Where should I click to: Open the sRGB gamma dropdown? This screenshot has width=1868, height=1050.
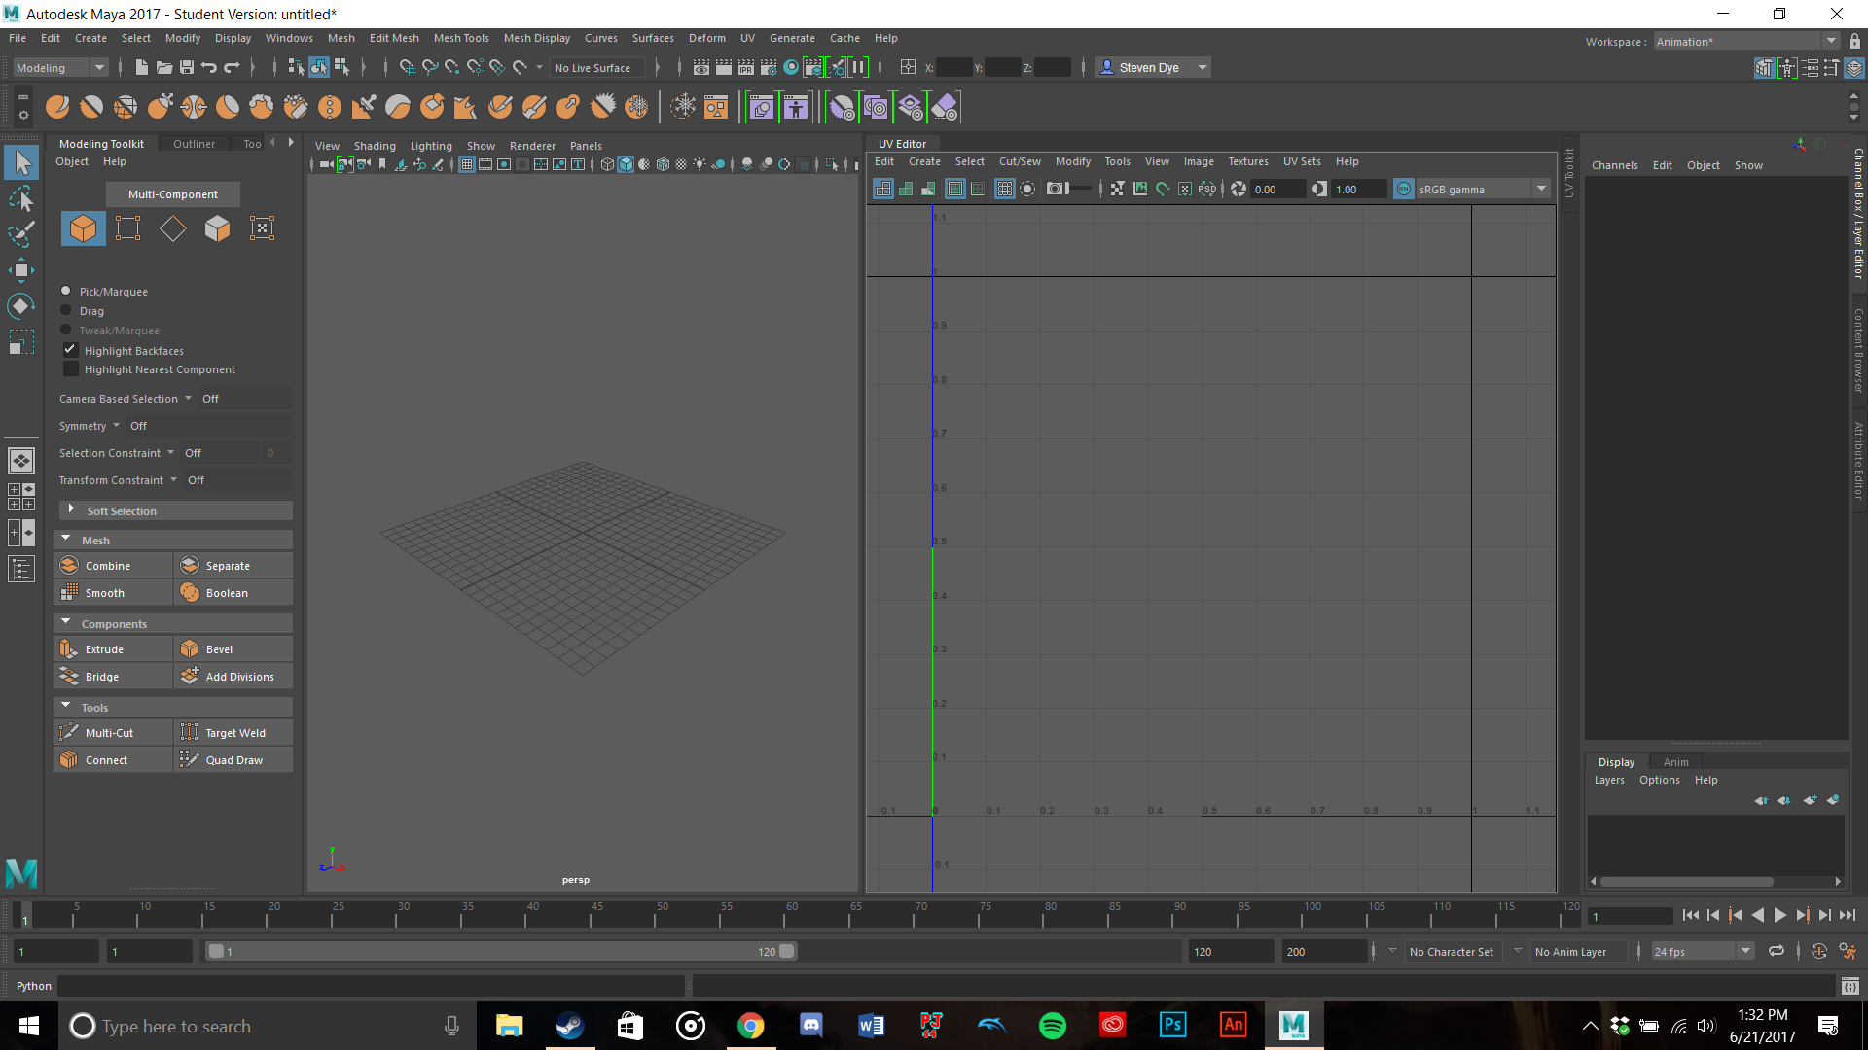1483,189
